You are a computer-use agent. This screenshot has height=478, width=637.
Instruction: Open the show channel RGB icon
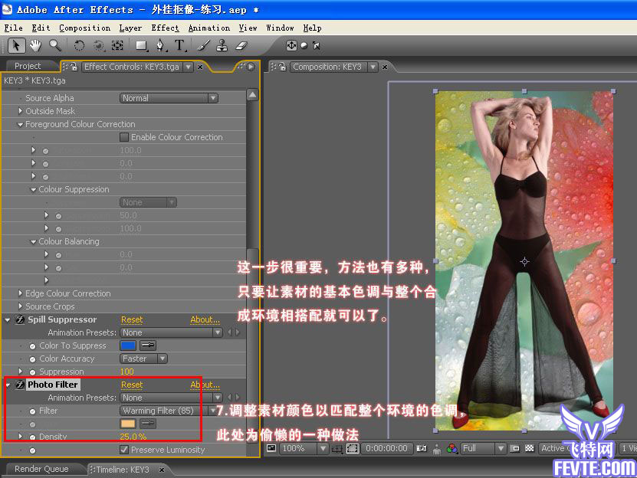click(x=451, y=448)
